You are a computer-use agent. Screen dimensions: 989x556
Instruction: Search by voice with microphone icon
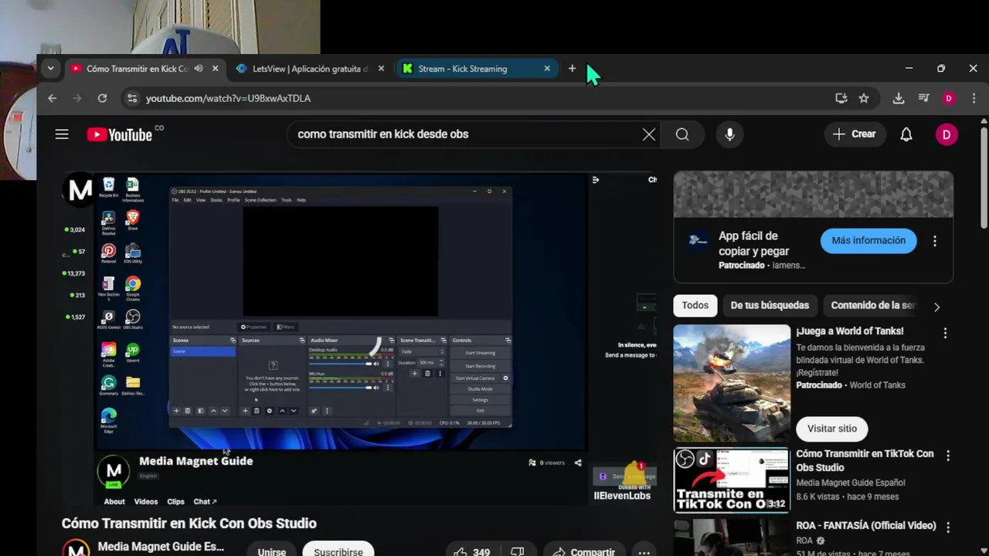(x=729, y=134)
